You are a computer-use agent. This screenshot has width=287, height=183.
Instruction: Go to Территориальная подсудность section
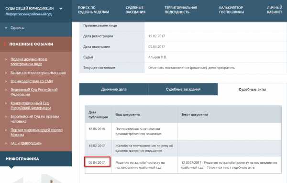(181, 10)
